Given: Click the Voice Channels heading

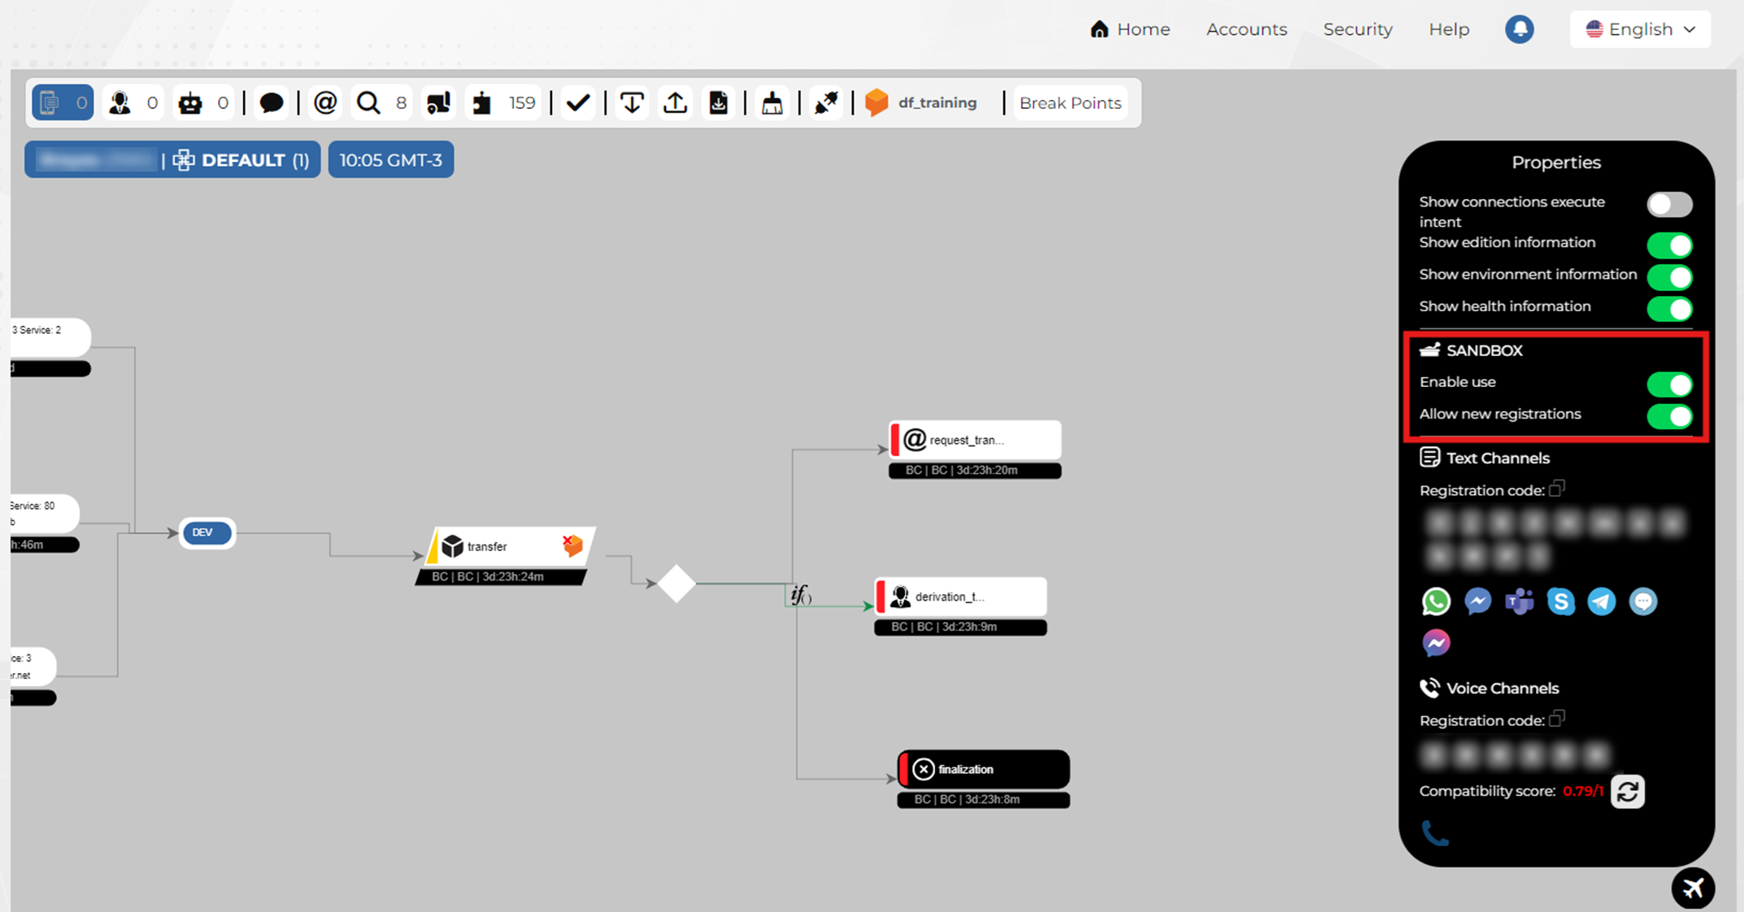Looking at the screenshot, I should 1489,688.
